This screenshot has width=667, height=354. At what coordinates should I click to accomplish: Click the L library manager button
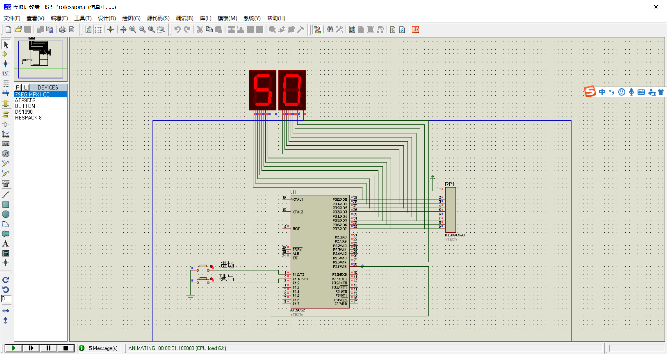[25, 87]
